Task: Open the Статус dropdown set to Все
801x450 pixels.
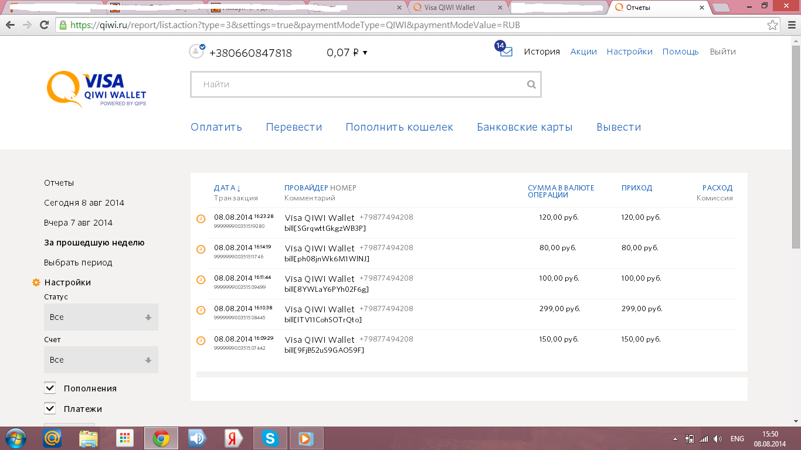Action: click(x=101, y=317)
